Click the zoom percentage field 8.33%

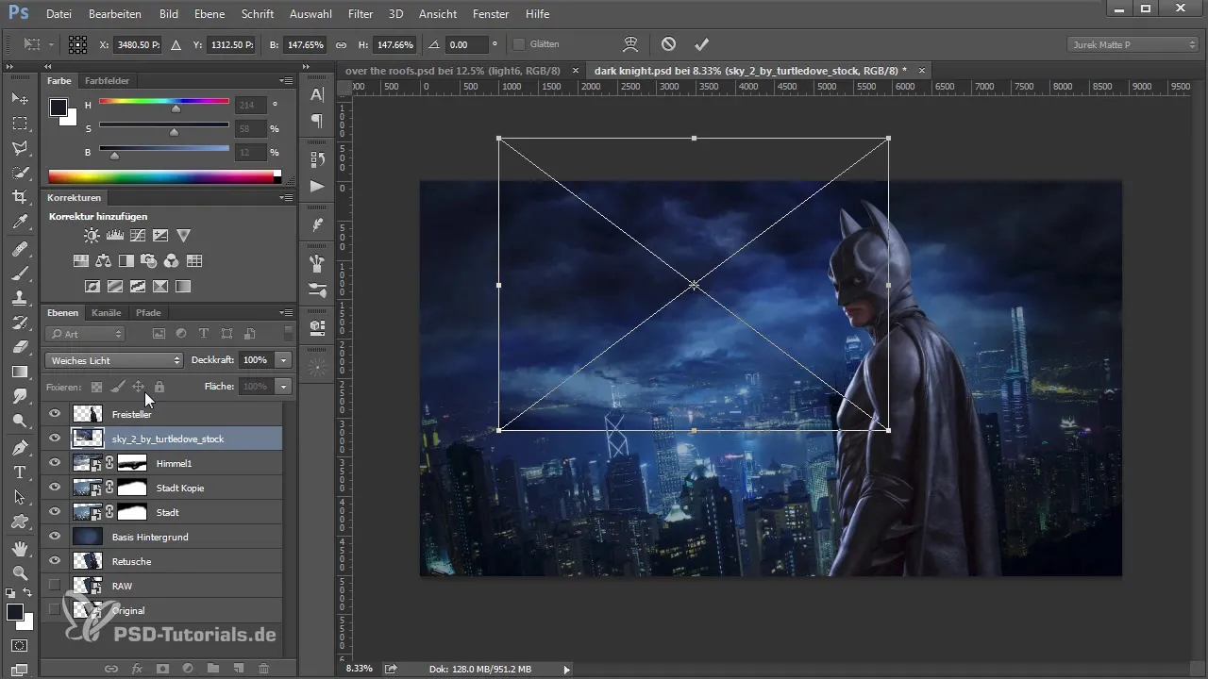click(359, 669)
